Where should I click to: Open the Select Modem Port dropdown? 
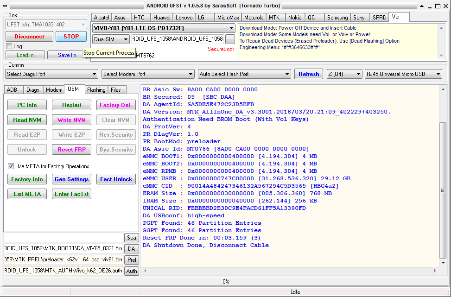click(x=148, y=74)
